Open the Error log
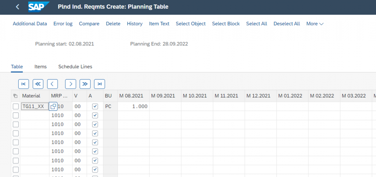Image resolution: width=376 pixels, height=177 pixels. [63, 23]
